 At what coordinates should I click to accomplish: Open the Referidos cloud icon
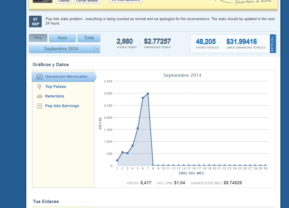click(x=40, y=96)
